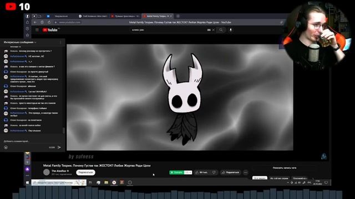Like the video with thumbs-up button

click(x=201, y=172)
